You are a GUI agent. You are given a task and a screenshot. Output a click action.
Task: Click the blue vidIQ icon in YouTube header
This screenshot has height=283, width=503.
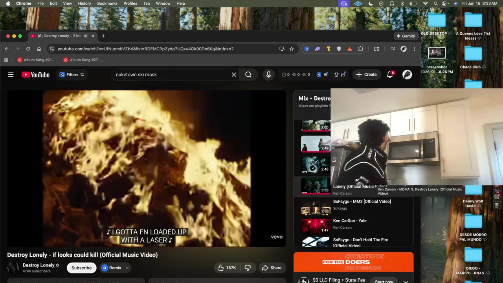pos(319,75)
